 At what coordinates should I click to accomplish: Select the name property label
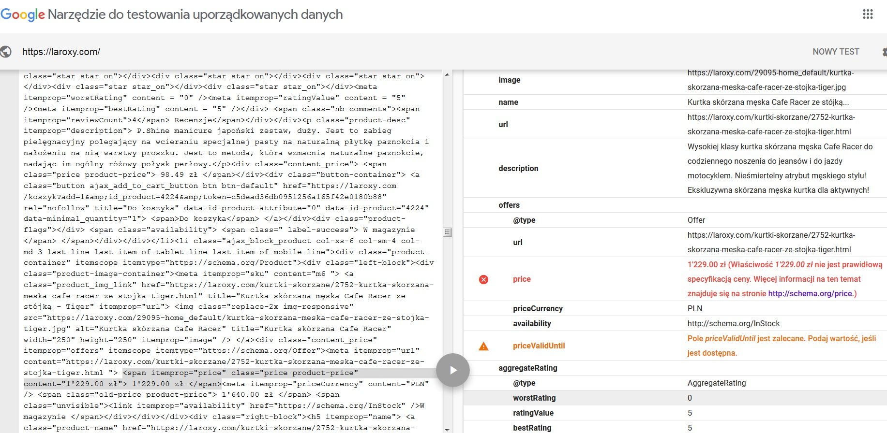point(508,102)
